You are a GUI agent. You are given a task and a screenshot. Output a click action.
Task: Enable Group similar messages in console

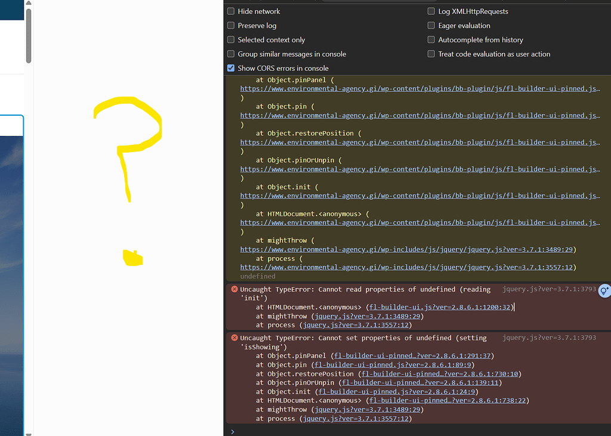pos(230,54)
